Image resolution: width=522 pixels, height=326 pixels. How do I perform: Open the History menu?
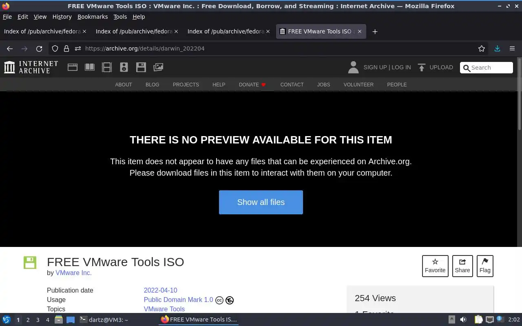[62, 17]
